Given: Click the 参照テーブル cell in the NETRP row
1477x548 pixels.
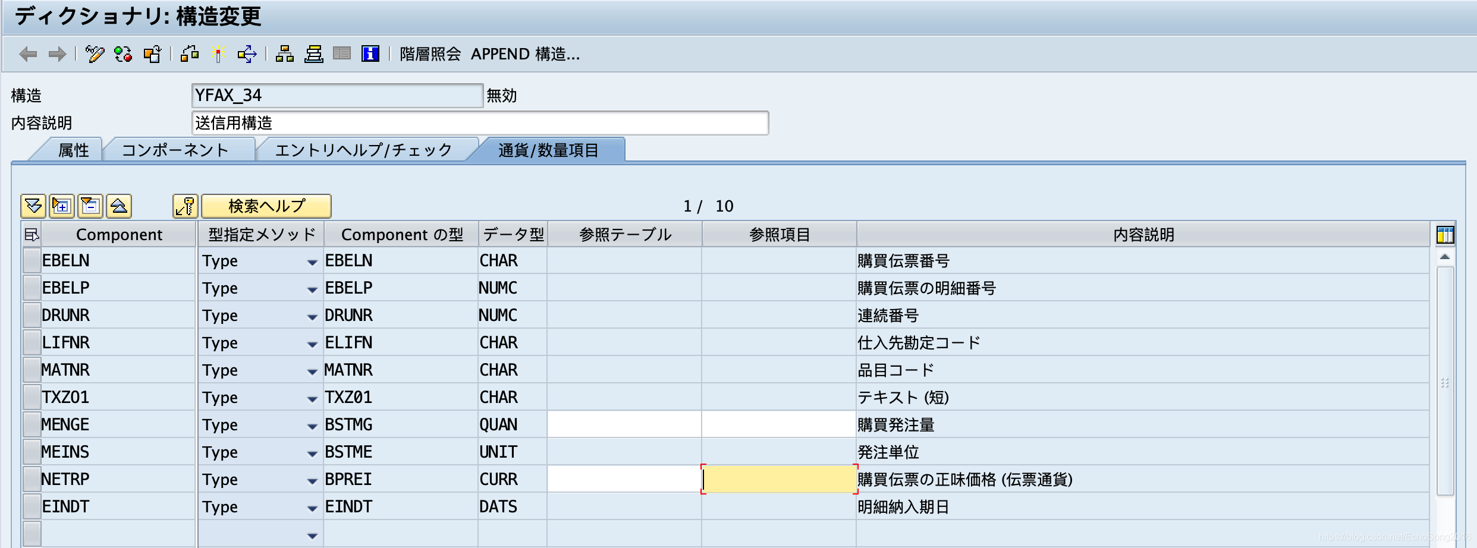Looking at the screenshot, I should pos(624,479).
